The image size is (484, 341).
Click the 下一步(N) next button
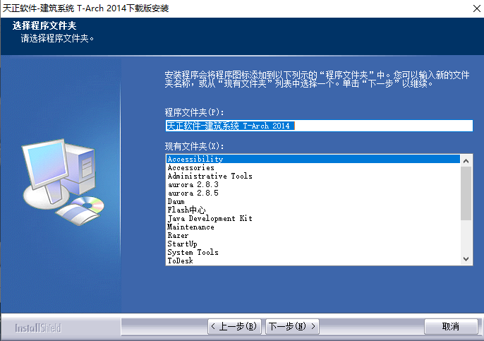point(292,326)
